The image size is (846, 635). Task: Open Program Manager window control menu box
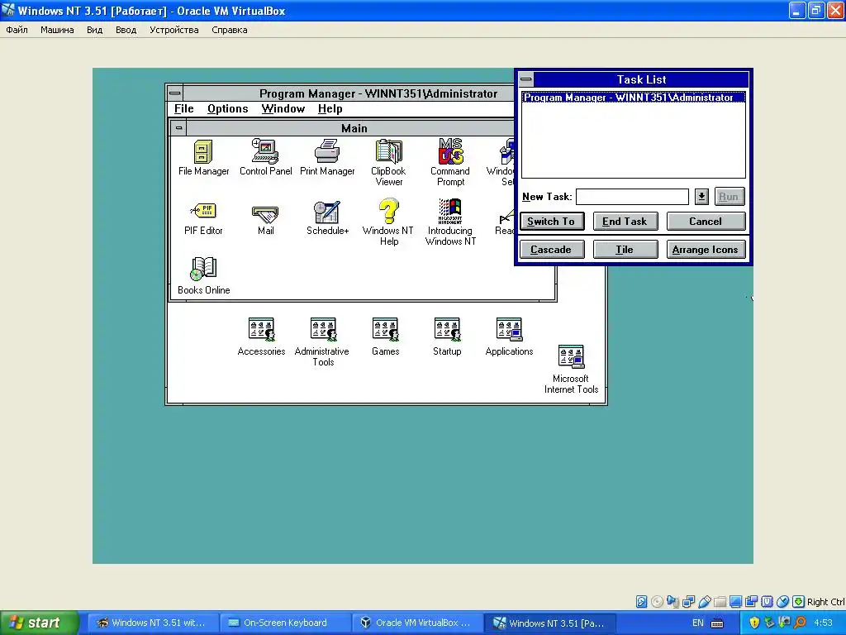coord(175,93)
